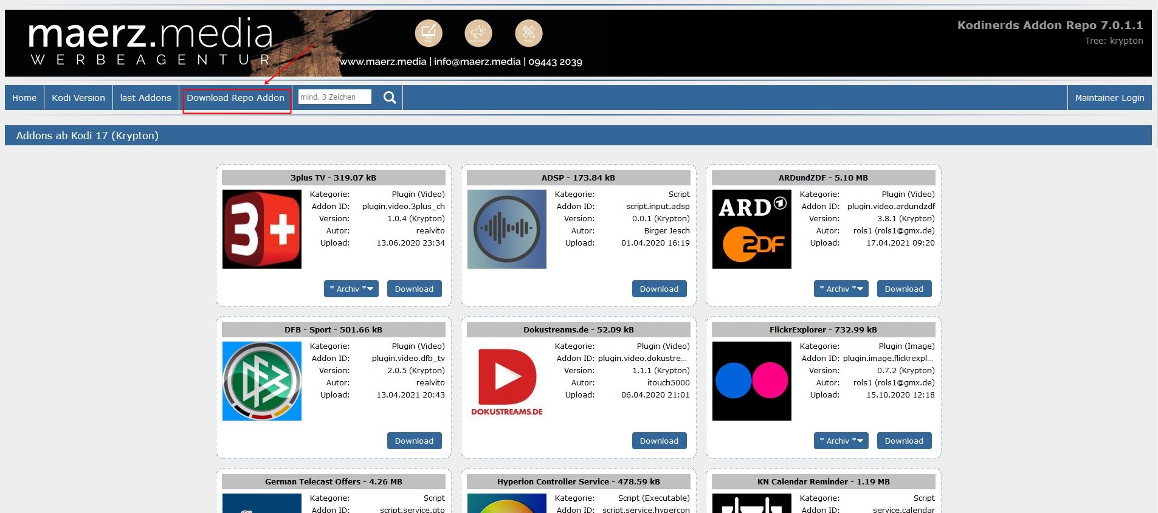Click the 'Kodinerds Addon Repo 7.0.1.1' heading
1158x513 pixels.
1050,25
